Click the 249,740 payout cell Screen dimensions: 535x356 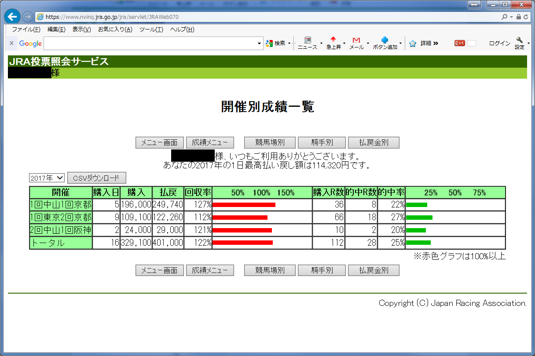click(x=168, y=205)
